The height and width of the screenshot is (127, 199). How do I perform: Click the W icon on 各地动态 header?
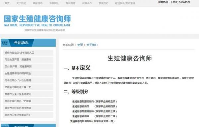5,43
